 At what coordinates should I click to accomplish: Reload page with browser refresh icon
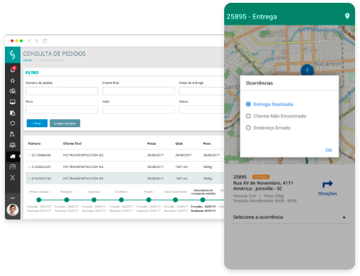[x=45, y=41]
